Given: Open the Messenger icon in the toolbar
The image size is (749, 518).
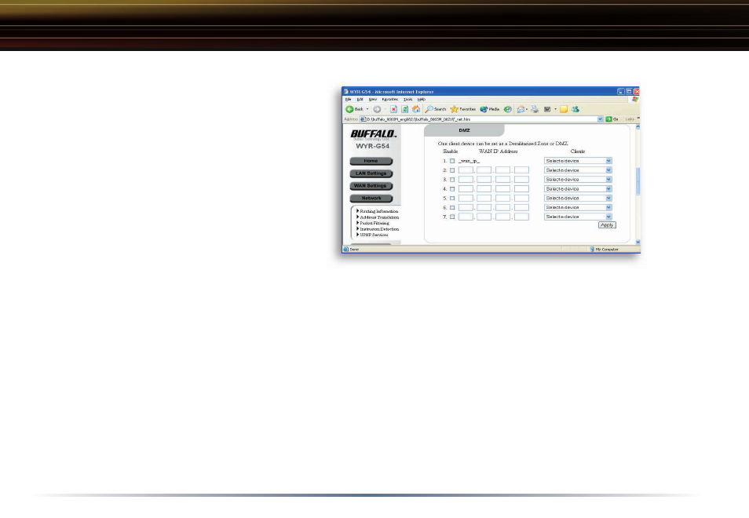Looking at the screenshot, I should [575, 109].
